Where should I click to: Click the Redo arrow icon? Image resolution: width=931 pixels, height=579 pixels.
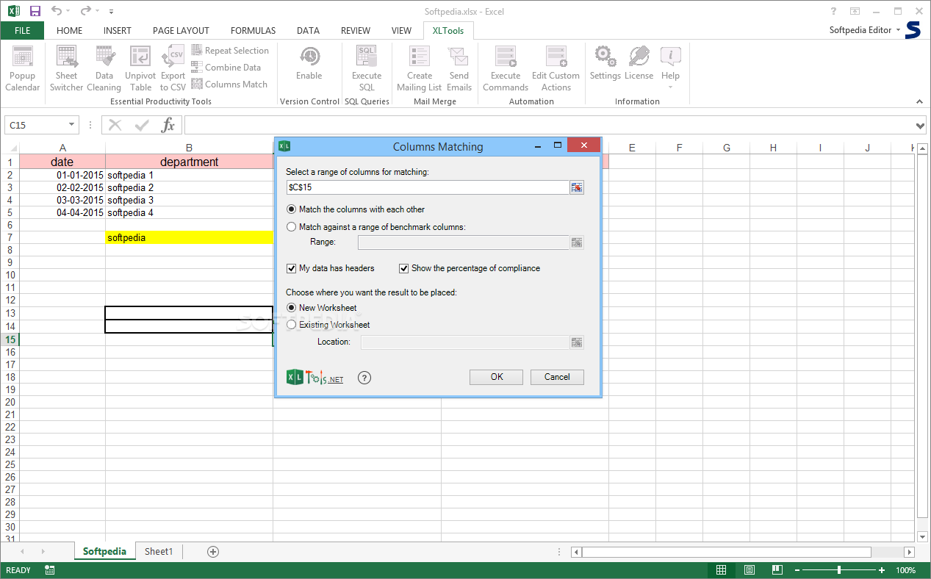tap(86, 11)
